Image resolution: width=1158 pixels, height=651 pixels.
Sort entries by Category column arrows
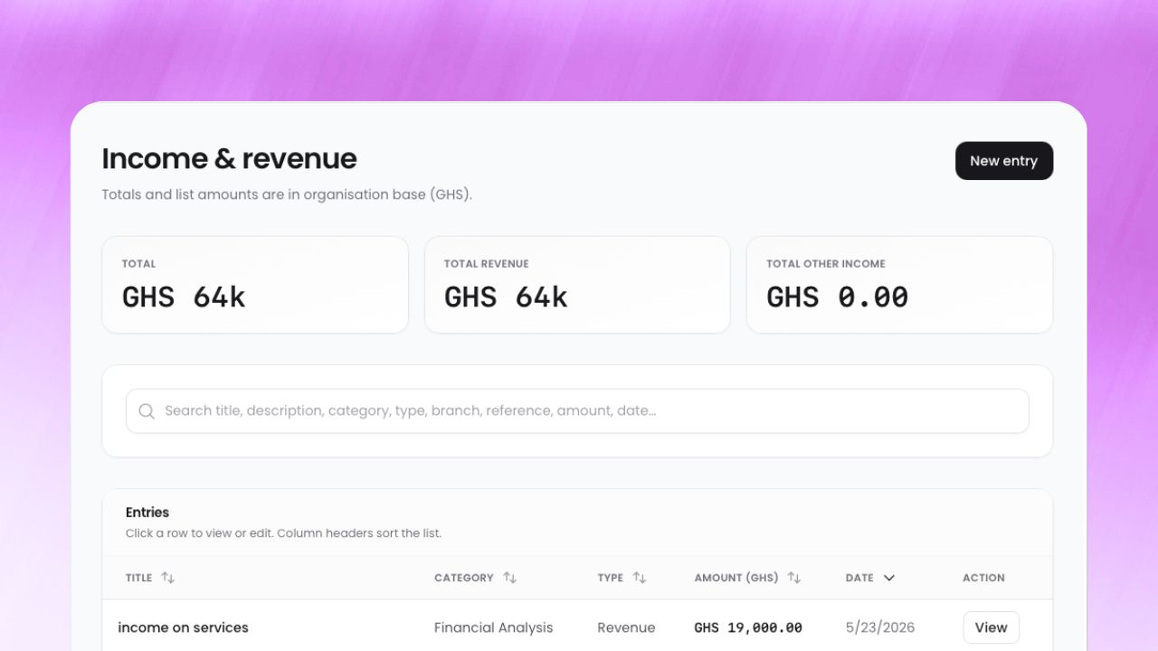509,578
